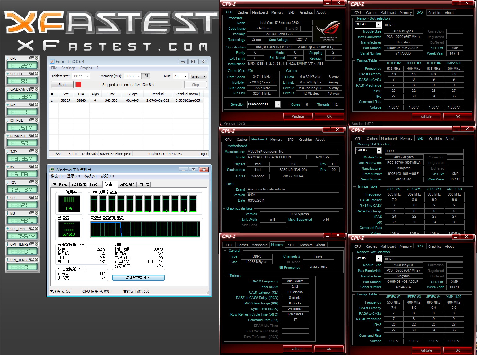
Task: Click the Start button in LinX
Action: point(62,85)
